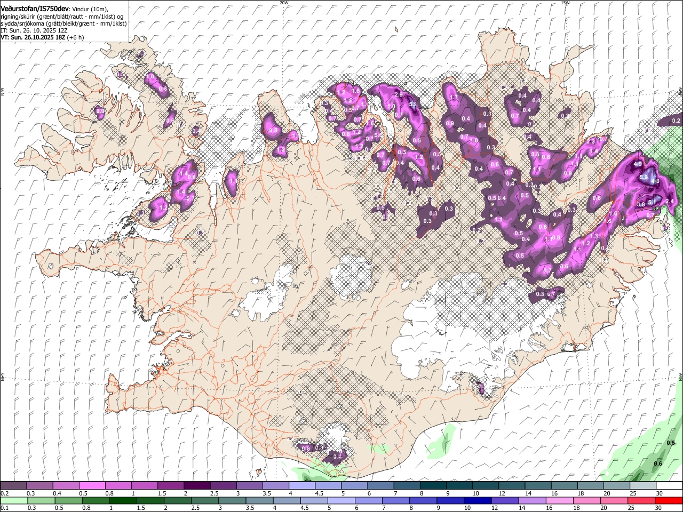Click the '4.9' precipitation value in the east
This screenshot has height=512, width=683.
coord(638,164)
